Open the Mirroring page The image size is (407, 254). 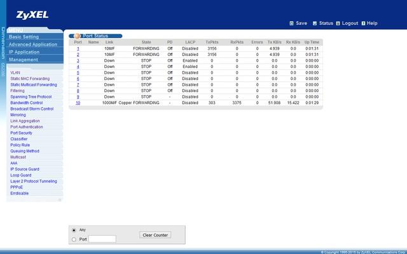18,115
